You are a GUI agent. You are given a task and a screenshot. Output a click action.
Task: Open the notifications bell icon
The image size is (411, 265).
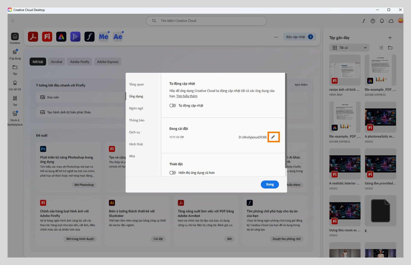point(382,21)
